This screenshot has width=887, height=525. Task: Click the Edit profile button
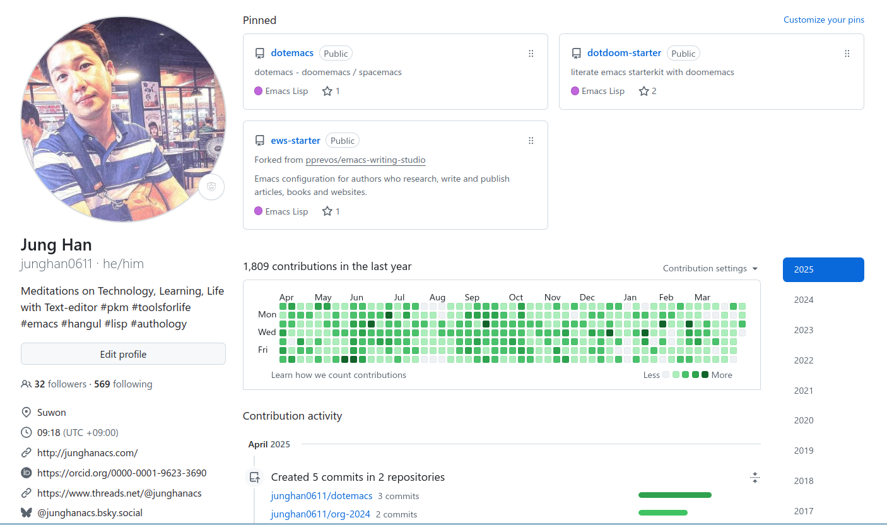pos(123,354)
